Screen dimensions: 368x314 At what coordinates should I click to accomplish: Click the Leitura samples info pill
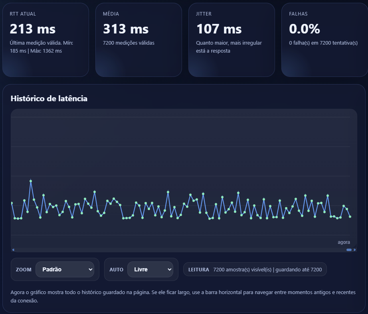[255, 269]
